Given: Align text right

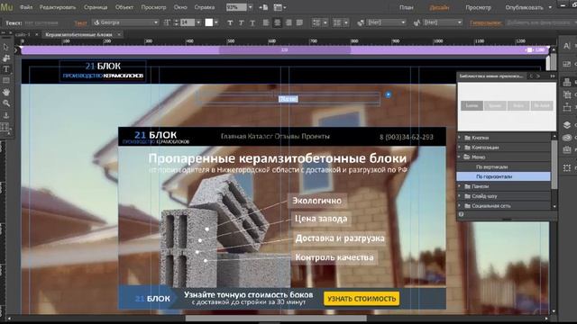Looking at the screenshot, I should coord(288,22).
